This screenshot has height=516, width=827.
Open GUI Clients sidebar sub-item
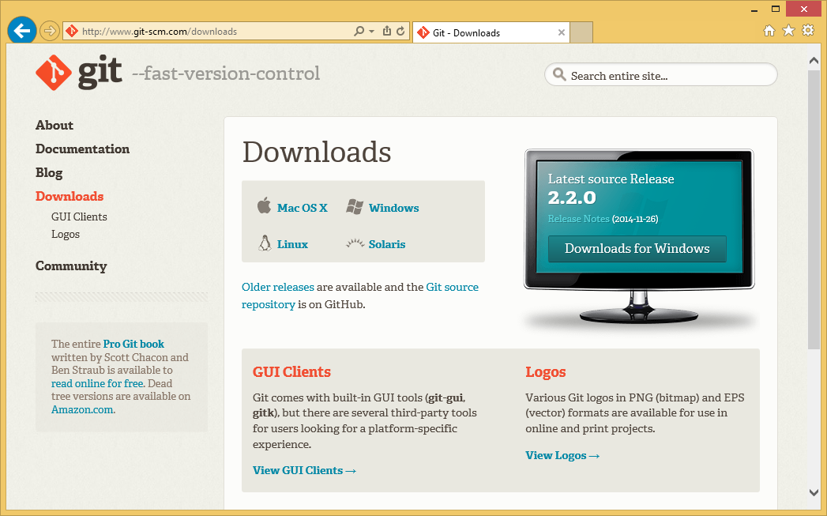click(x=79, y=217)
